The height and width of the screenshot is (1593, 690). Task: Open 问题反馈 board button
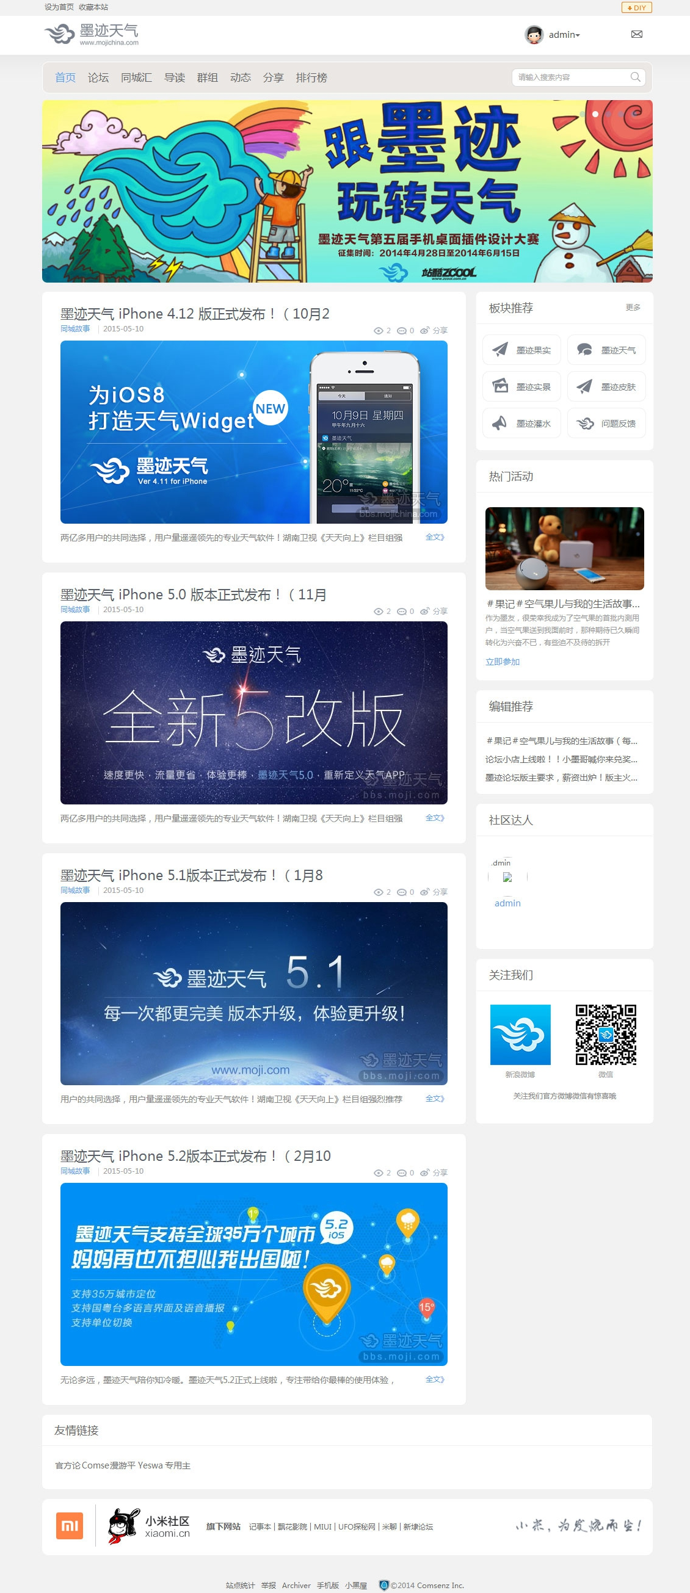606,423
